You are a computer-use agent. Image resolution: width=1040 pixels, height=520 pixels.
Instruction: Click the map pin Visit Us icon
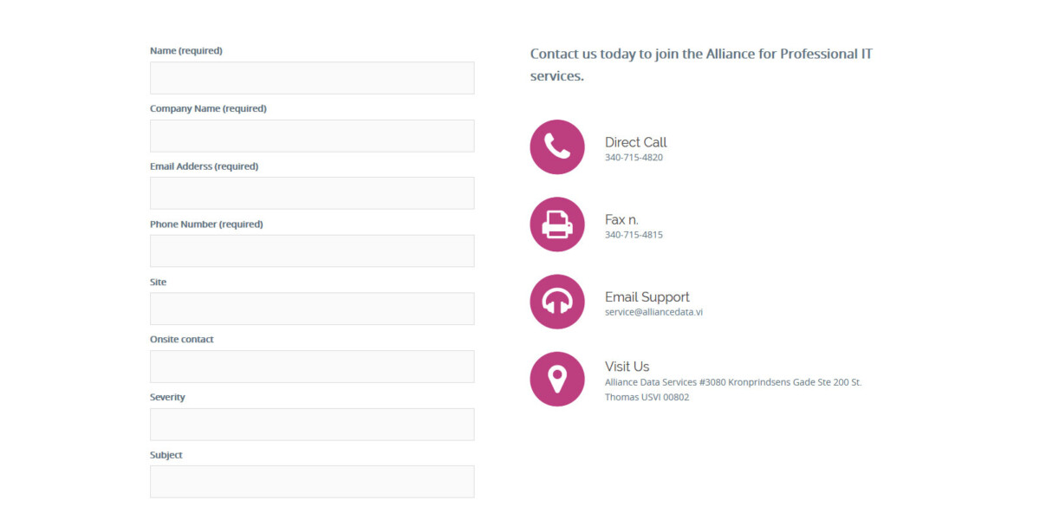tap(557, 379)
